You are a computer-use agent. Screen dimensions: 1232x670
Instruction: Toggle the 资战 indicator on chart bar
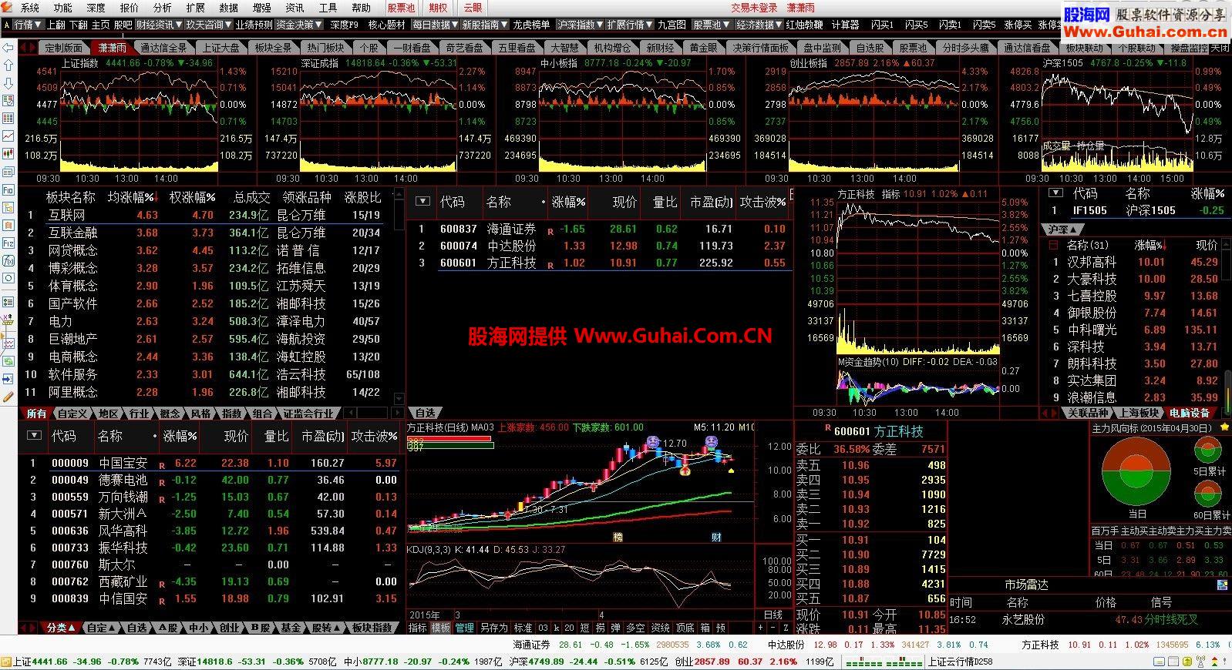(x=661, y=628)
